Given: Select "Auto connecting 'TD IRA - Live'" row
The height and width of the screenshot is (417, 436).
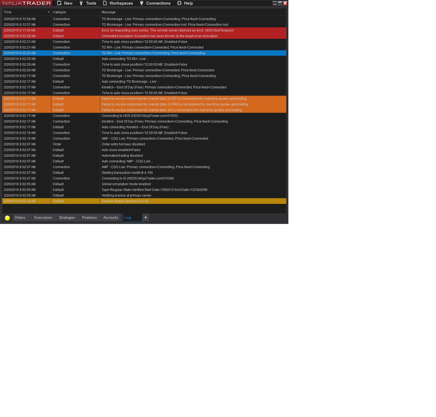Looking at the screenshot, I should coord(144,59).
